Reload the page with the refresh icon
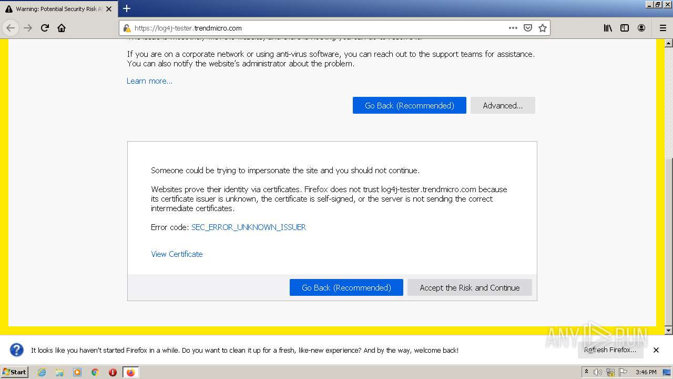This screenshot has height=379, width=673. coord(45,28)
